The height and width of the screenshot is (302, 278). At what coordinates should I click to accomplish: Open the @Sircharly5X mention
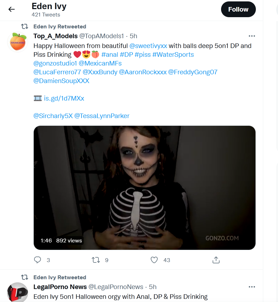pyautogui.click(x=53, y=116)
